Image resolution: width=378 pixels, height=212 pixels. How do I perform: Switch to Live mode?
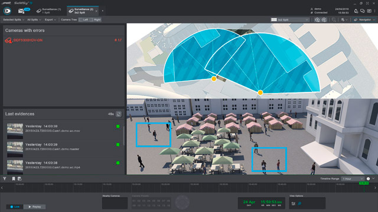[15, 207]
